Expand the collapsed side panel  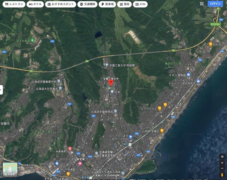pos(1,90)
